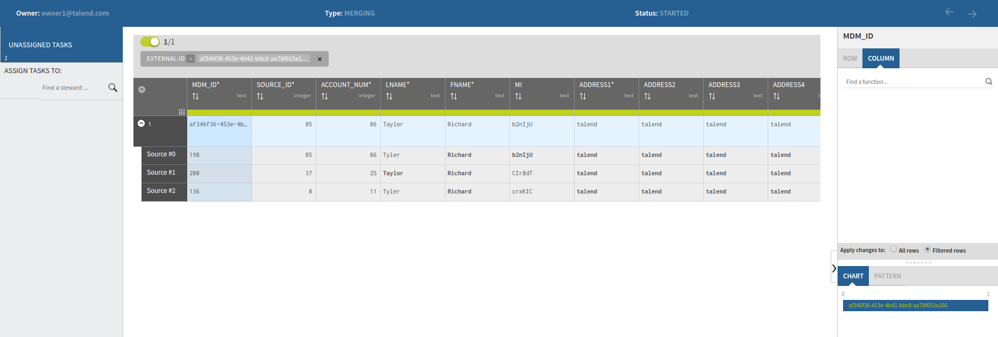Select the Filtered rows radio button

click(x=928, y=249)
